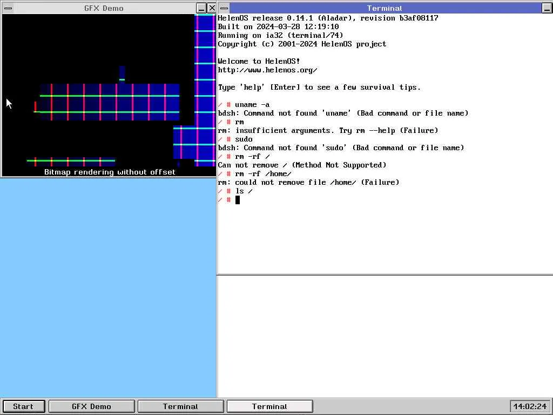Click the taskbar clock showing 14:02:24

coord(530,406)
